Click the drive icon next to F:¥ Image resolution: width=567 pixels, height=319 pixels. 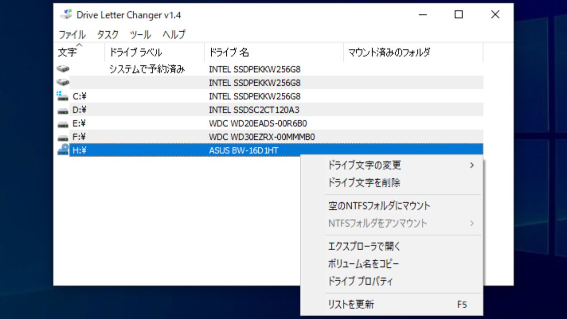pyautogui.click(x=63, y=137)
